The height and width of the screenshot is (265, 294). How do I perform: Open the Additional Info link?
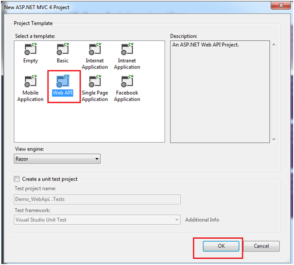pyautogui.click(x=202, y=220)
